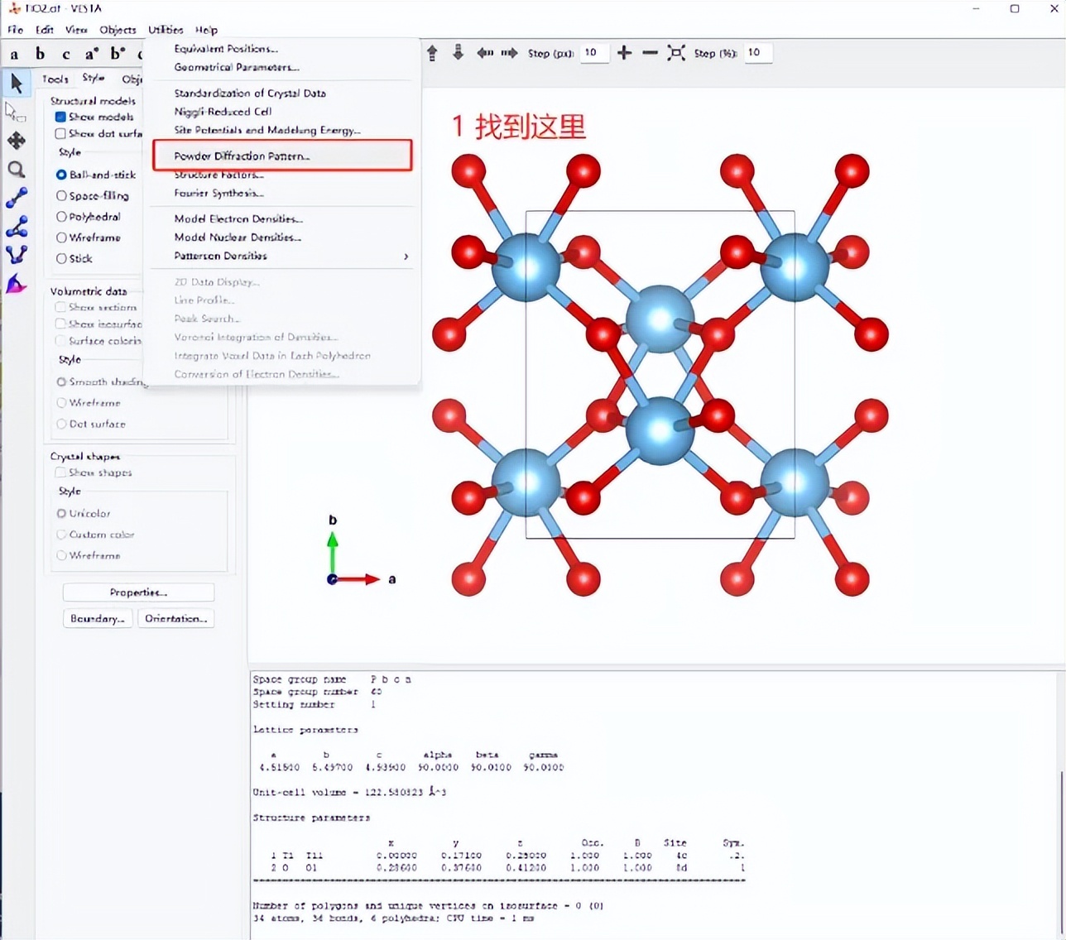
Task: Activate the translate (four-arrow move) tool
Action: click(17, 141)
